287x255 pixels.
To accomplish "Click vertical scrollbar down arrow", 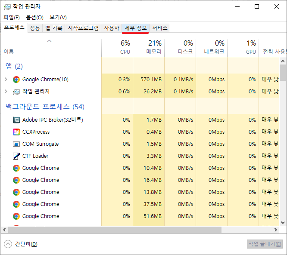I will 283,223.
